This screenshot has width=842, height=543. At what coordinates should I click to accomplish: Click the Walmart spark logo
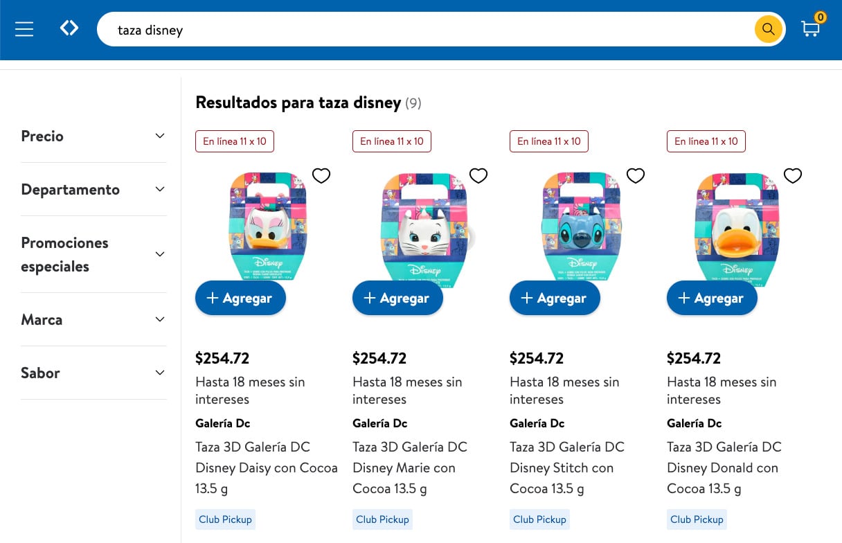coord(69,28)
